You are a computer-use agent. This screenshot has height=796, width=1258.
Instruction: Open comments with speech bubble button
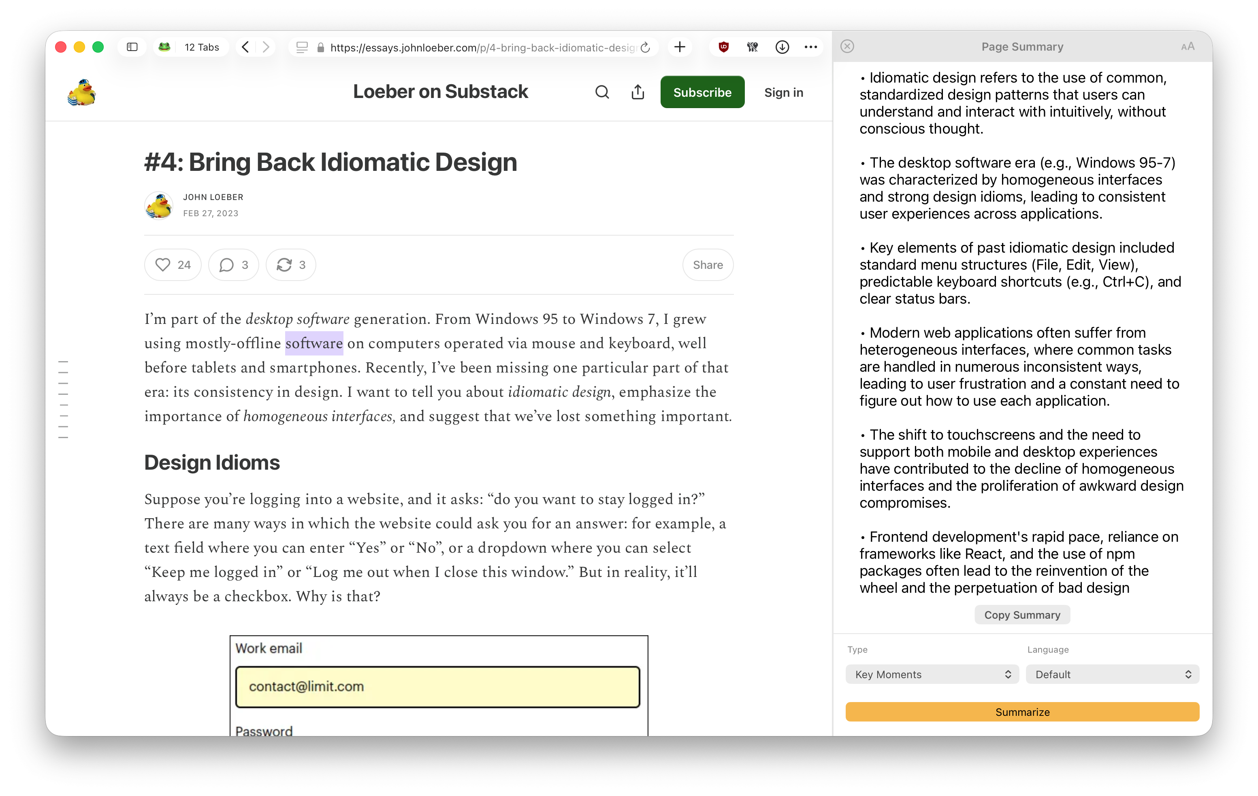234,265
